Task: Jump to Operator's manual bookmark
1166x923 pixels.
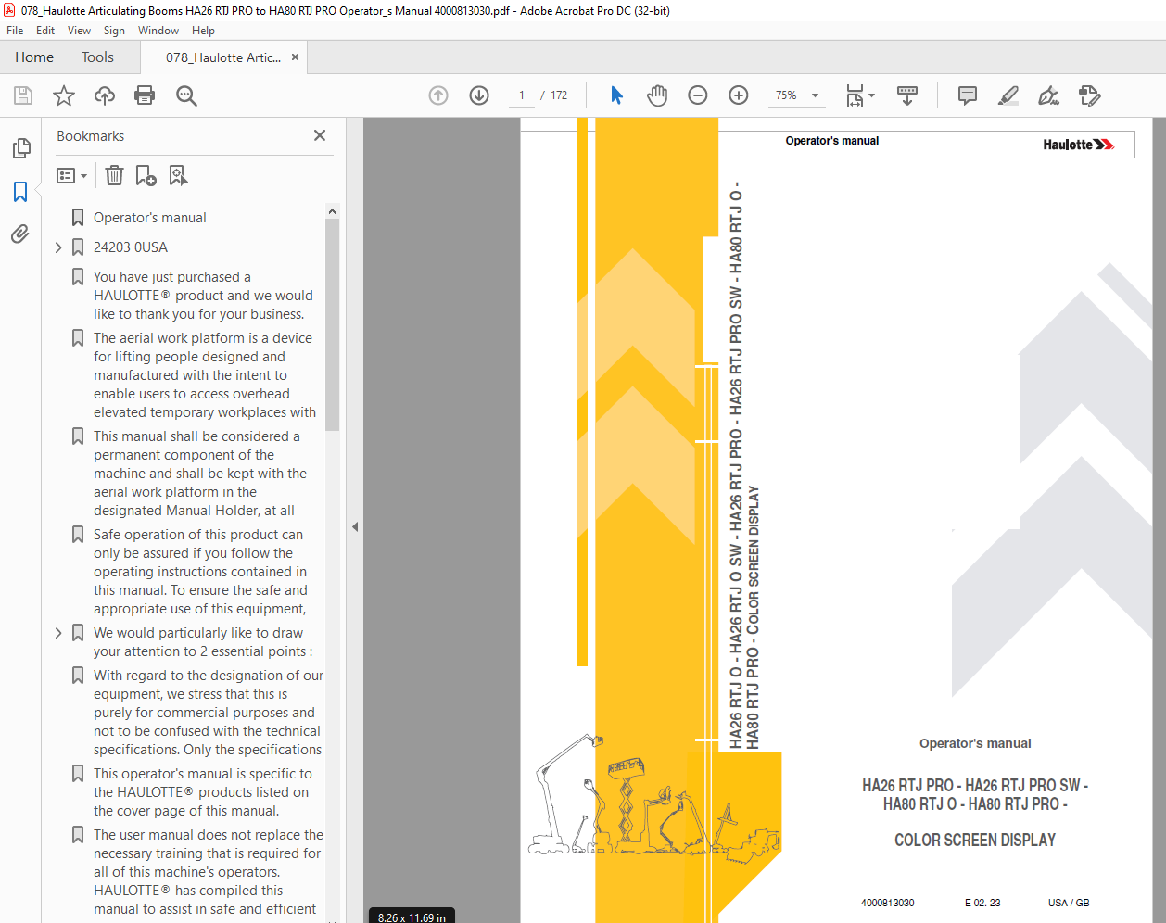Action: [x=149, y=218]
